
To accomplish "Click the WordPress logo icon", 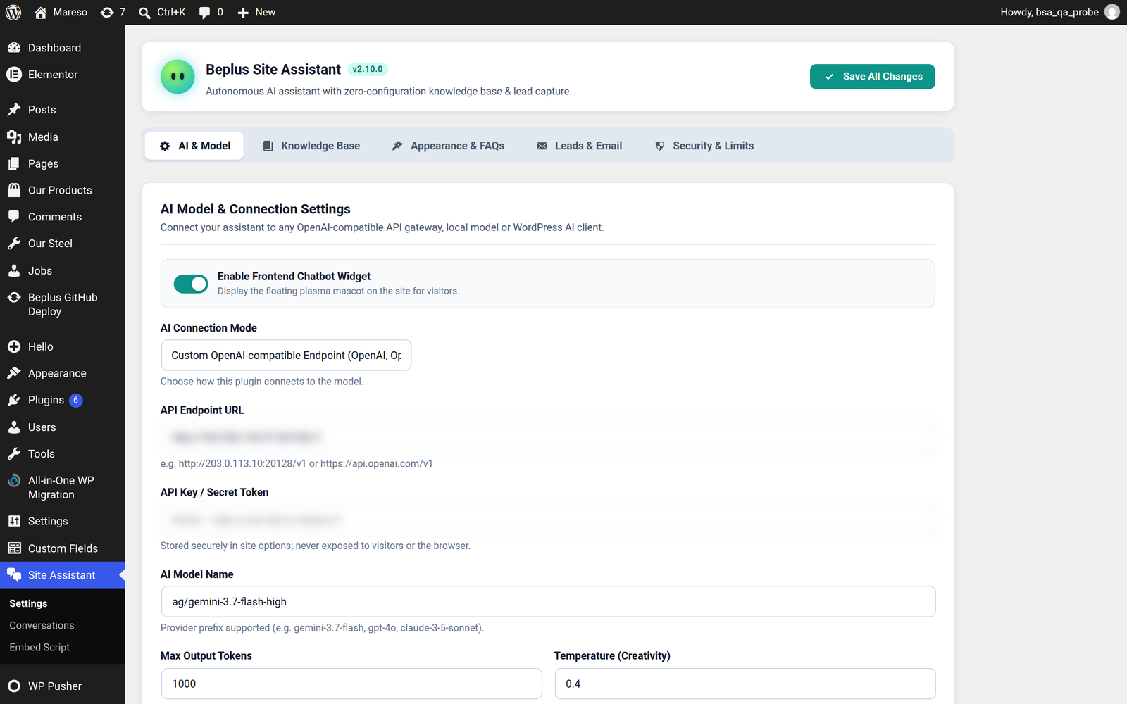I will [x=13, y=12].
